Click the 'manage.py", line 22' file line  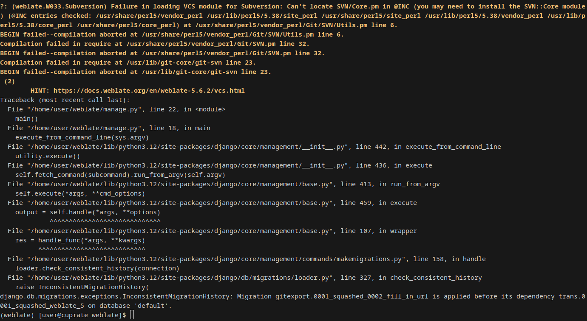[116, 109]
